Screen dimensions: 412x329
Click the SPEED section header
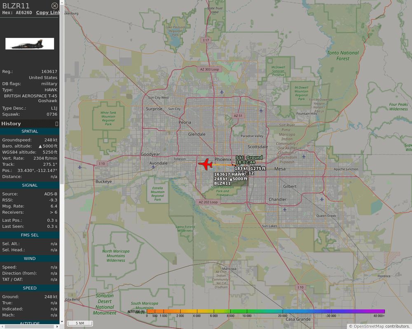coord(30,288)
